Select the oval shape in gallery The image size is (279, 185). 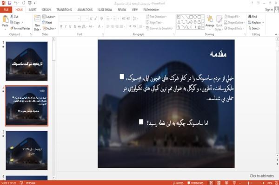tap(195, 17)
